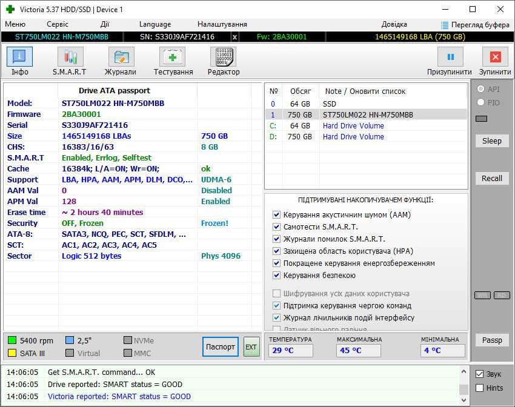
Task: Click the firmware value 2BA30001 in passport
Action: [x=81, y=114]
